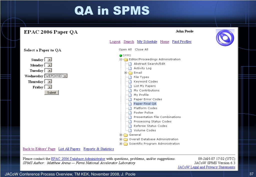Select Keyword Codes tree item
The image size is (256, 177).
pos(146,81)
